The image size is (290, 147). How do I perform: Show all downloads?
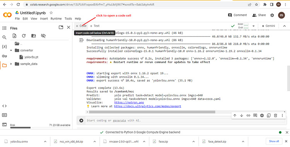[274, 141]
